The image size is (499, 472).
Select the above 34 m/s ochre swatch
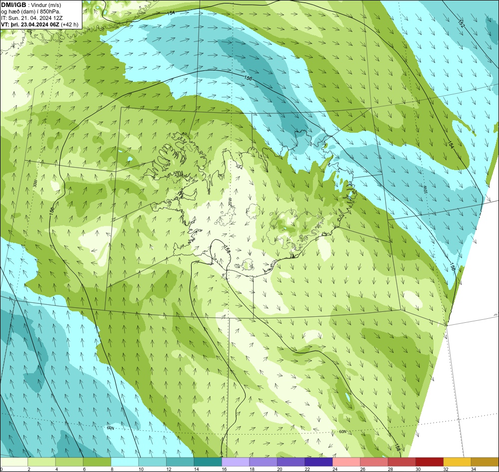485,462
